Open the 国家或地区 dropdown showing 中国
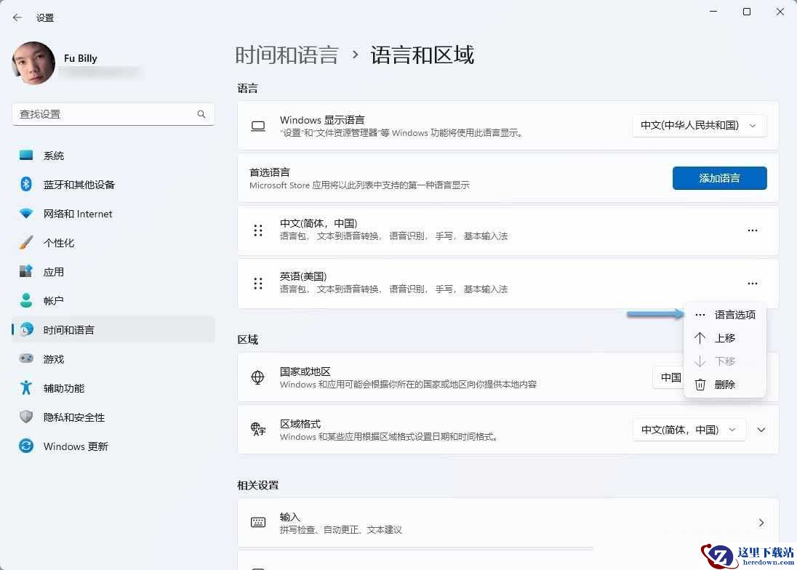This screenshot has width=797, height=570. [x=669, y=377]
